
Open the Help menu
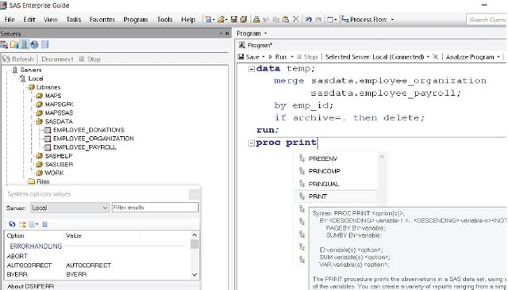pos(188,20)
